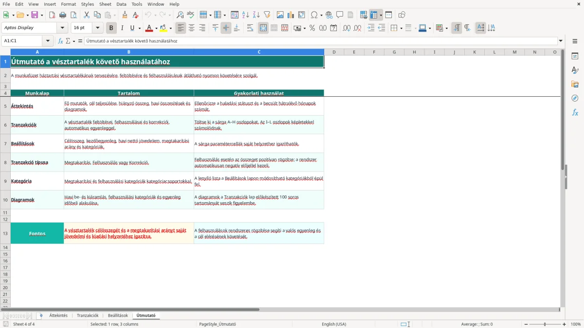Click the Spelling check icon

click(190, 15)
